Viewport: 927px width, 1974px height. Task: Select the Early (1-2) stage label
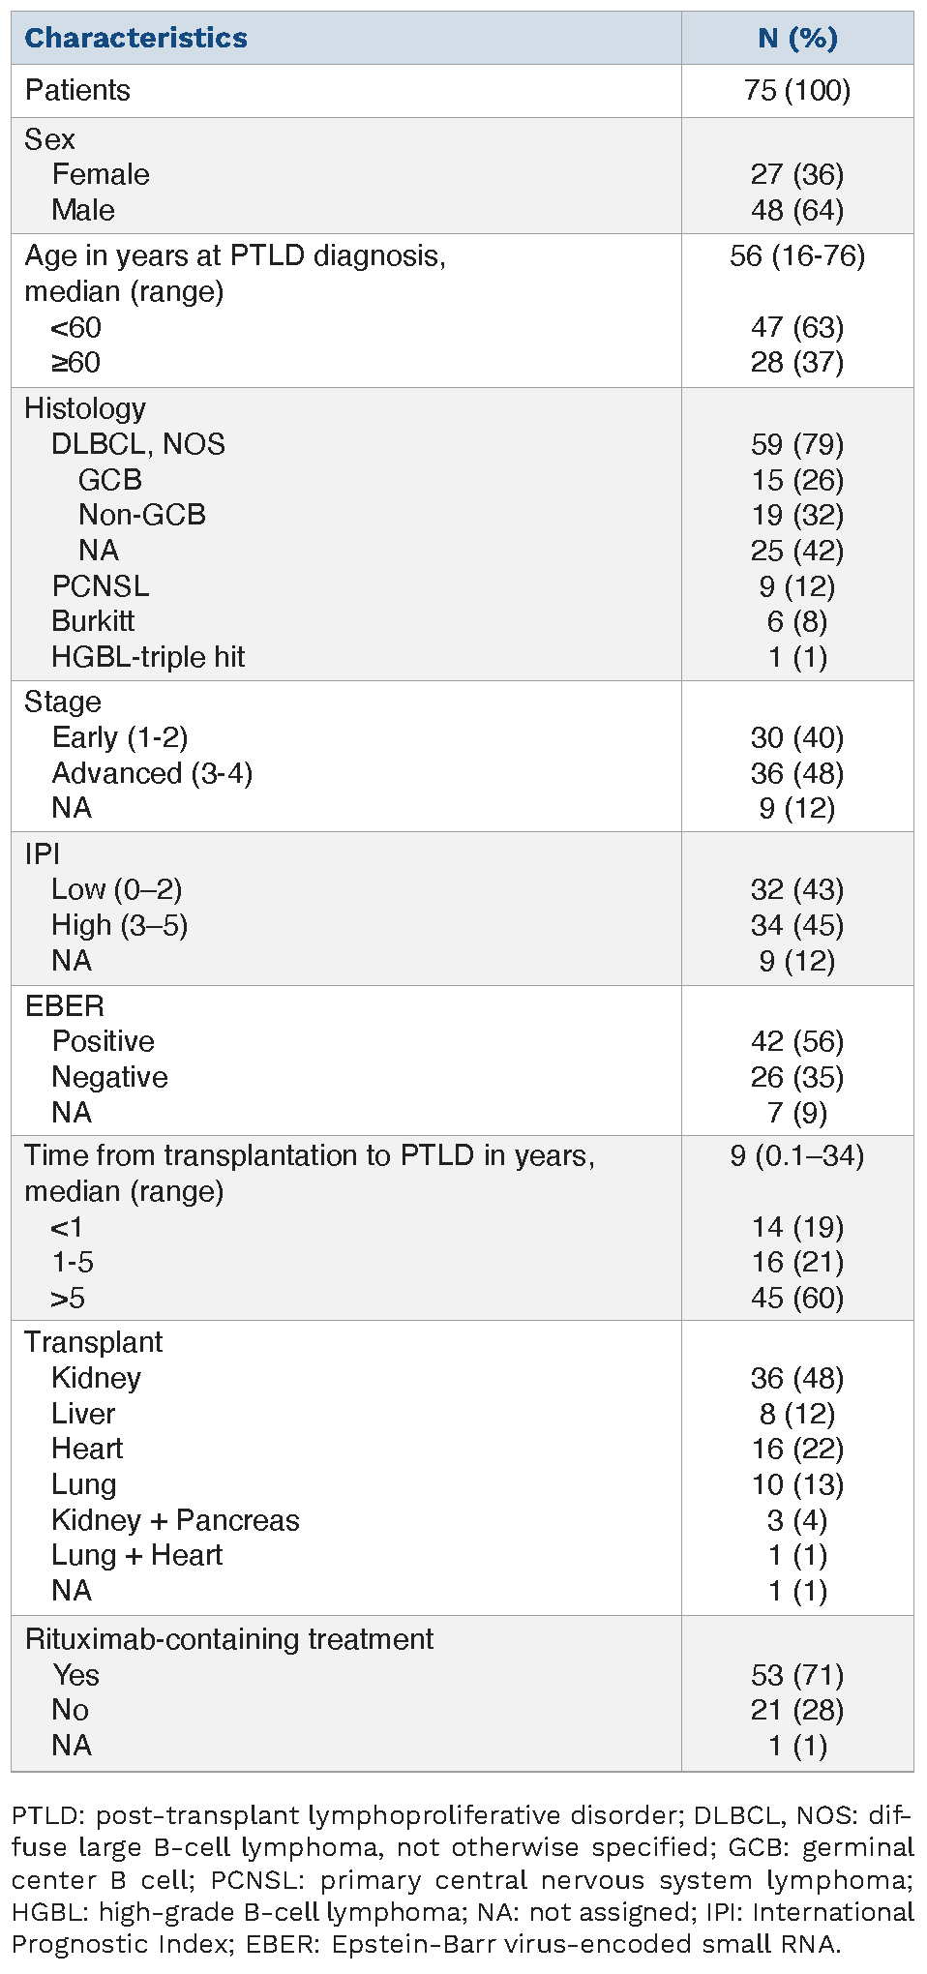[x=120, y=737]
